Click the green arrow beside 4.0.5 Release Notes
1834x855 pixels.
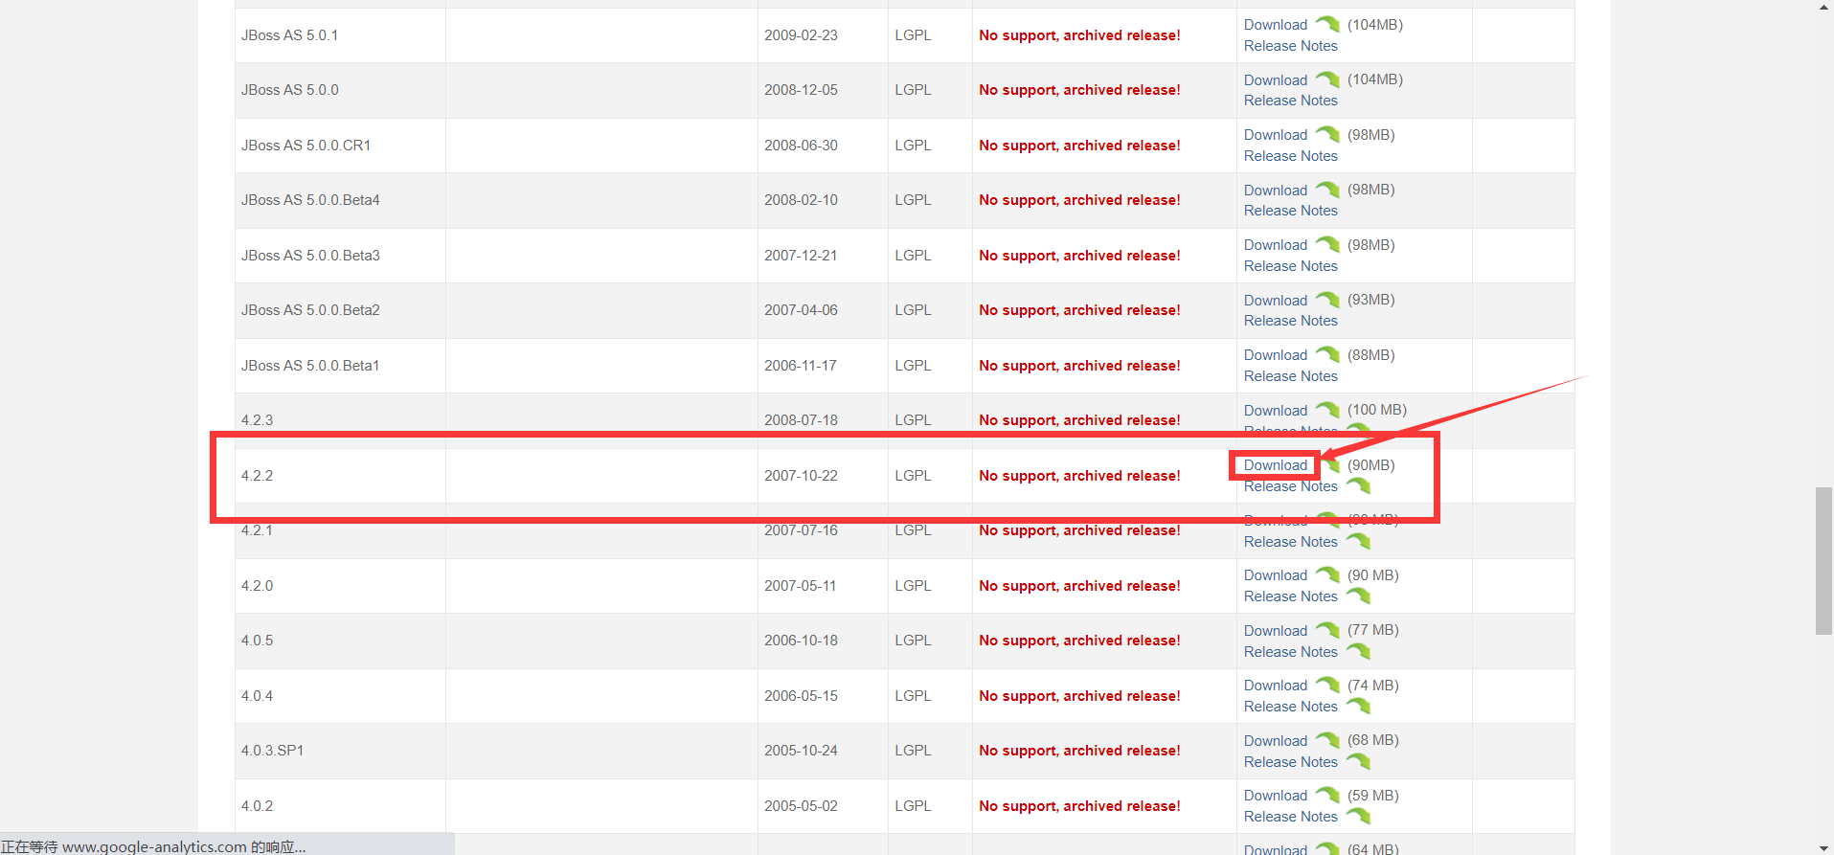pos(1358,651)
